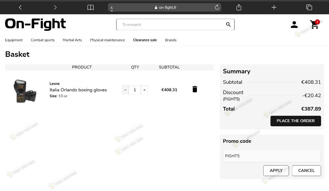Image resolution: width=329 pixels, height=191 pixels.
Task: Tap the reader text size 'A' icon
Action: (112, 8)
